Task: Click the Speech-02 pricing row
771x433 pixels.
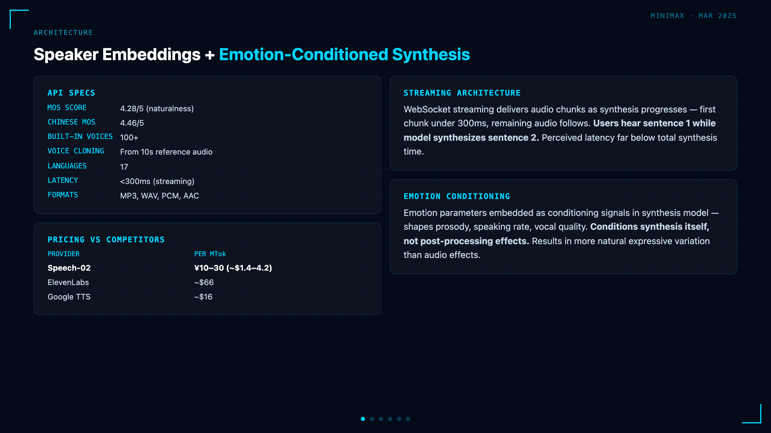Action: pos(207,268)
